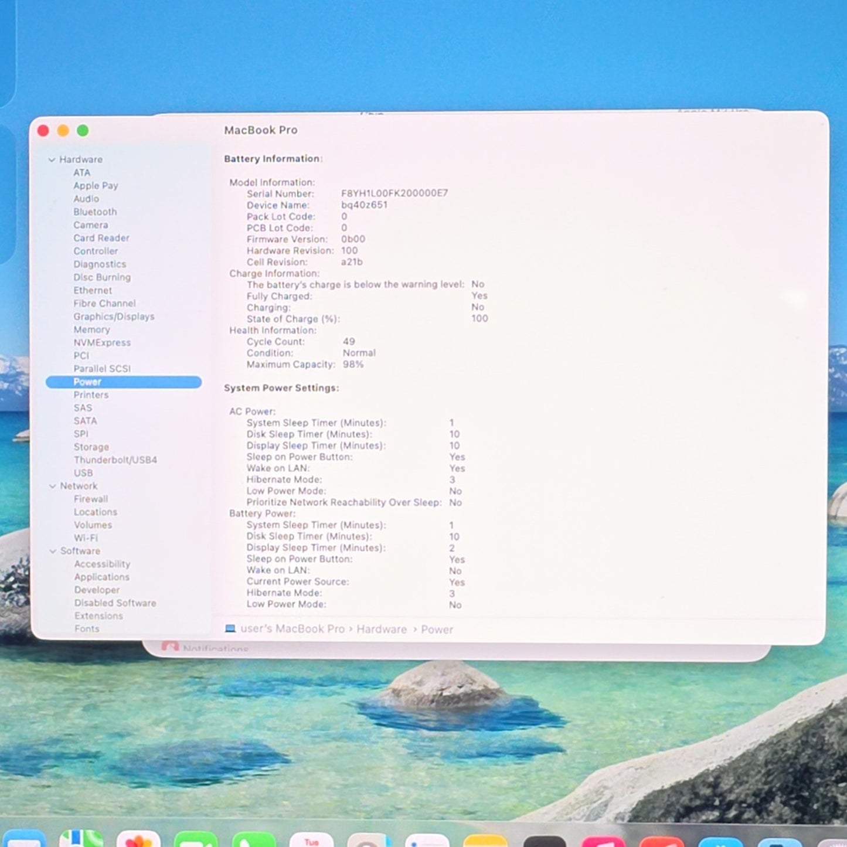
Task: Collapse the Software section chevron
Action: 53,551
